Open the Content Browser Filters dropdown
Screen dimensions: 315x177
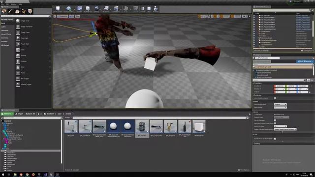coord(68,118)
